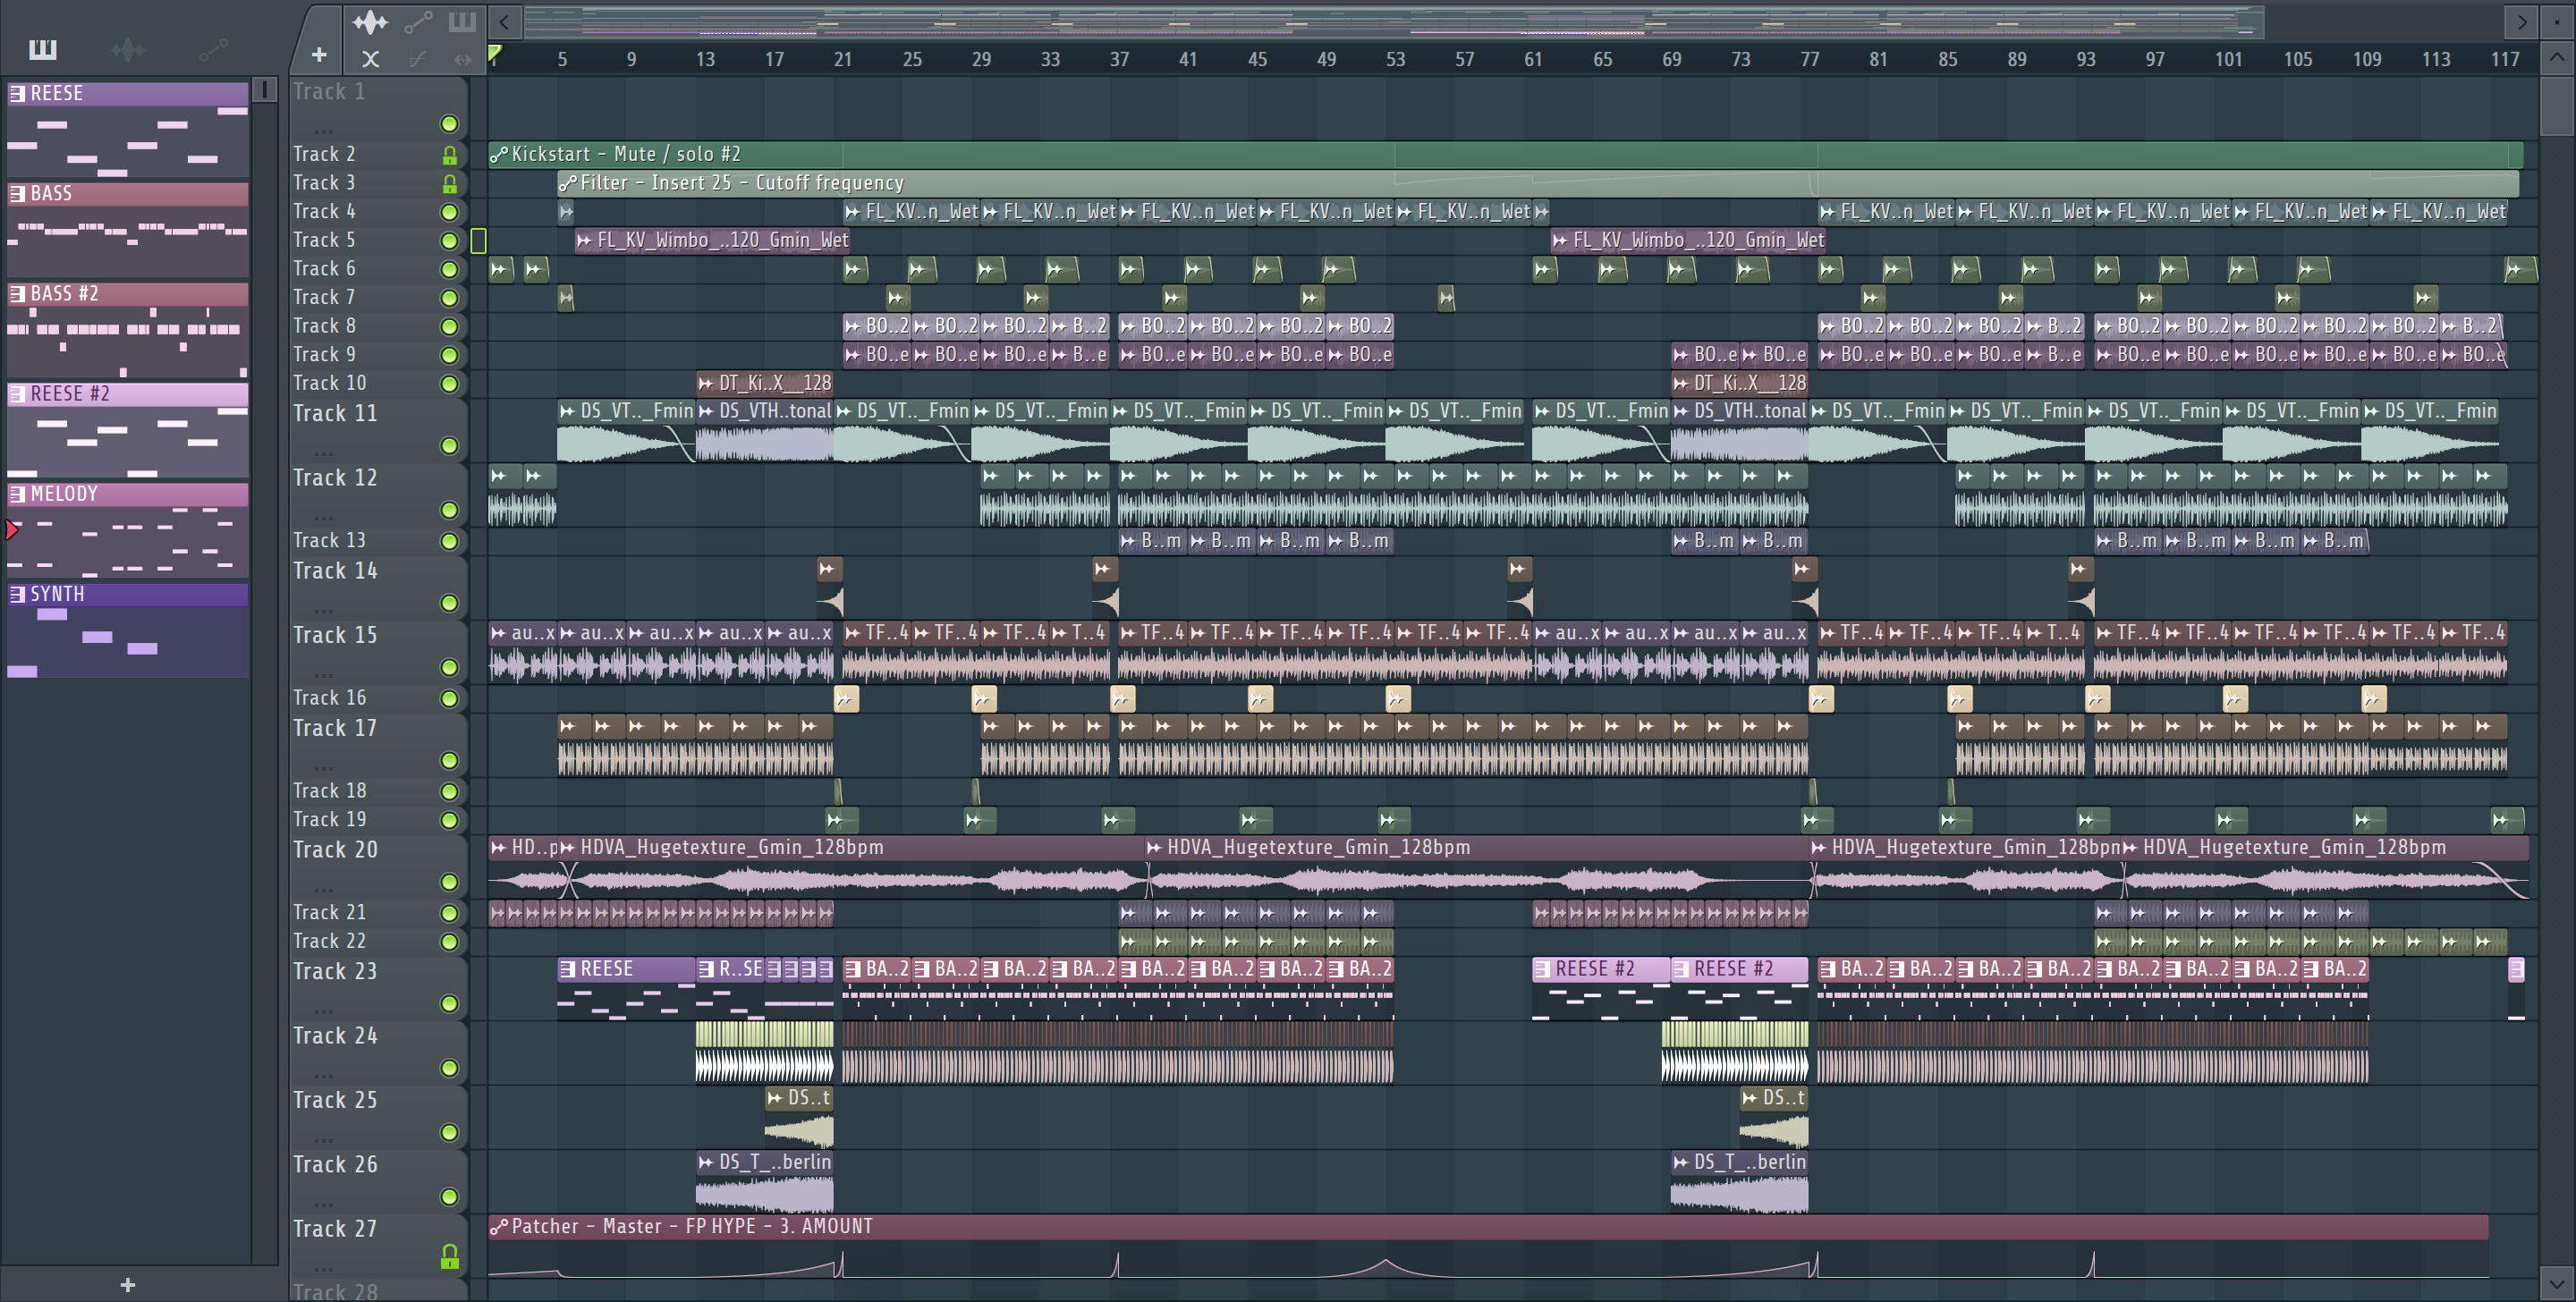Click the small button beside REESE pattern
The height and width of the screenshot is (1302, 2576).
(x=264, y=90)
